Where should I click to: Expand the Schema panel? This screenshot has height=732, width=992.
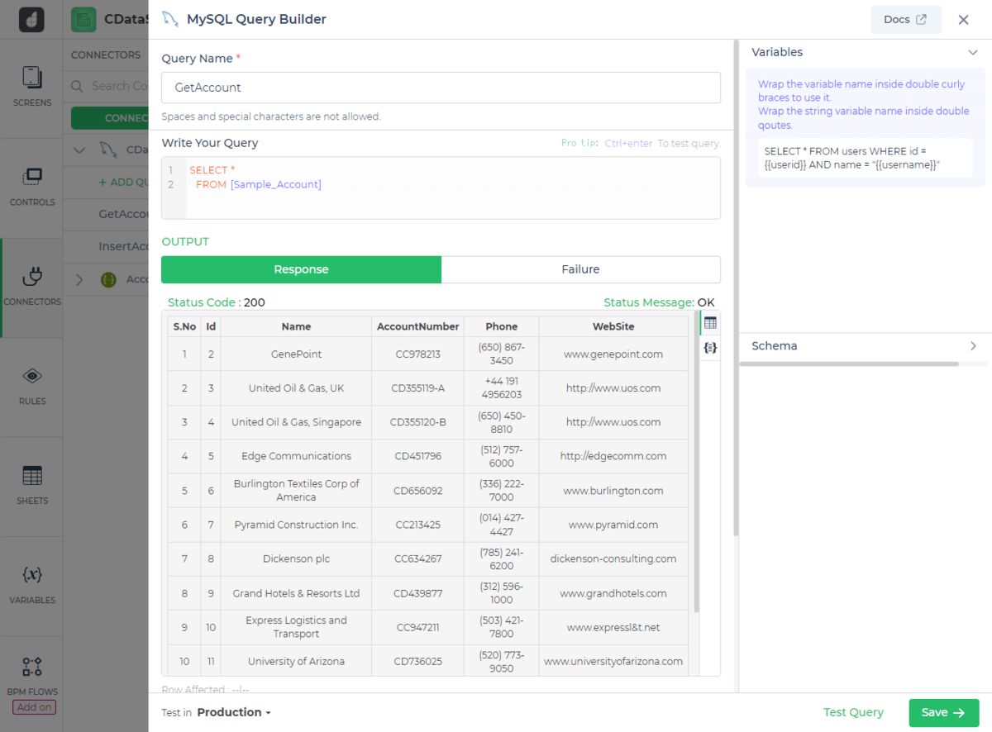click(973, 346)
